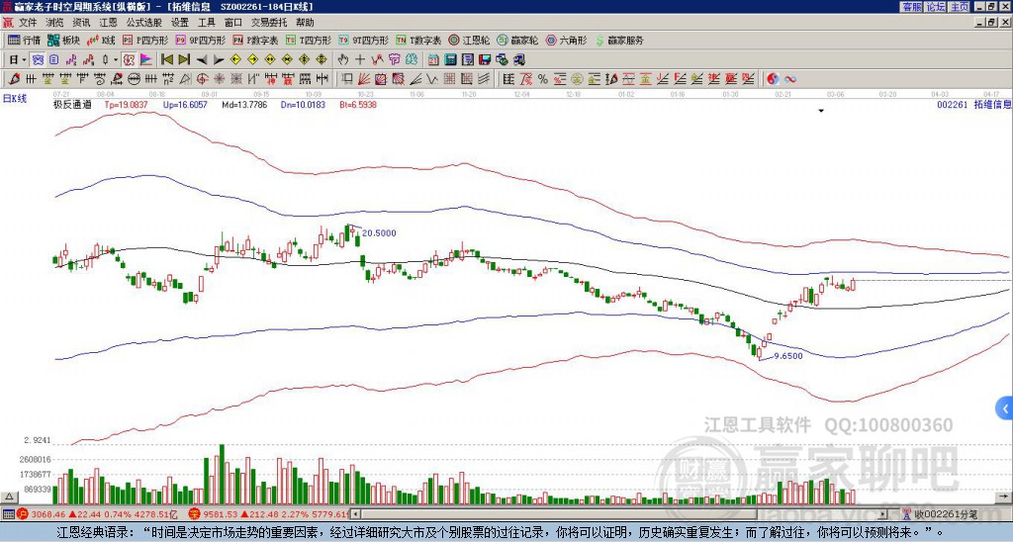Open the 公式选股 menu
The width and height of the screenshot is (1013, 542).
[144, 23]
